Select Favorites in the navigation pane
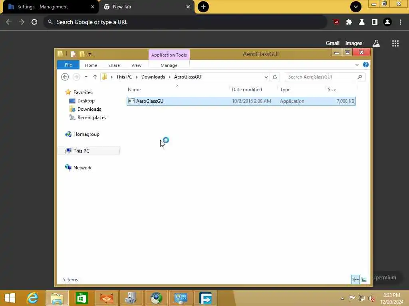 [83, 92]
